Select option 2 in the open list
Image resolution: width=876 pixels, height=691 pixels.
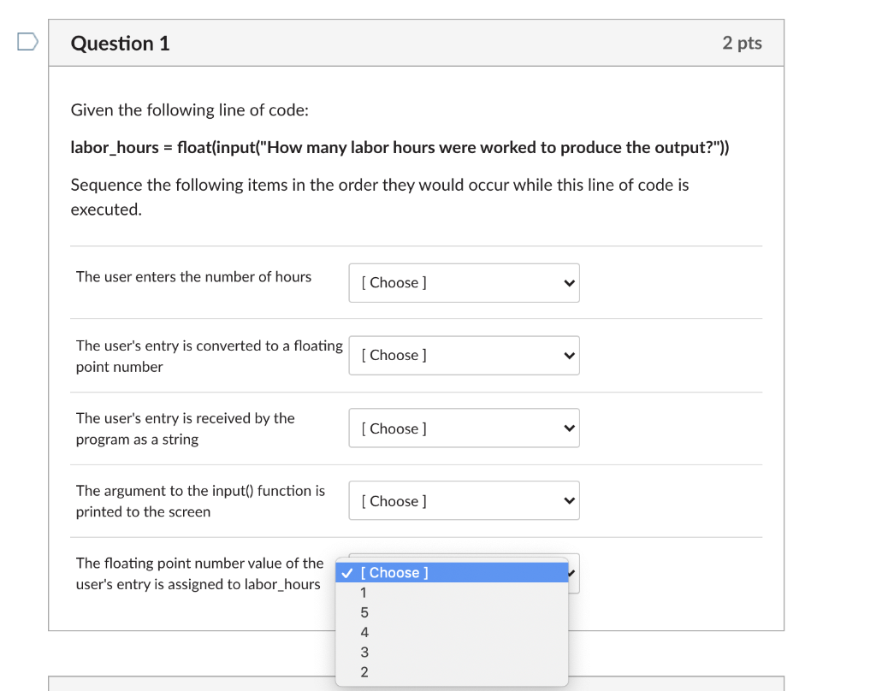click(x=364, y=672)
